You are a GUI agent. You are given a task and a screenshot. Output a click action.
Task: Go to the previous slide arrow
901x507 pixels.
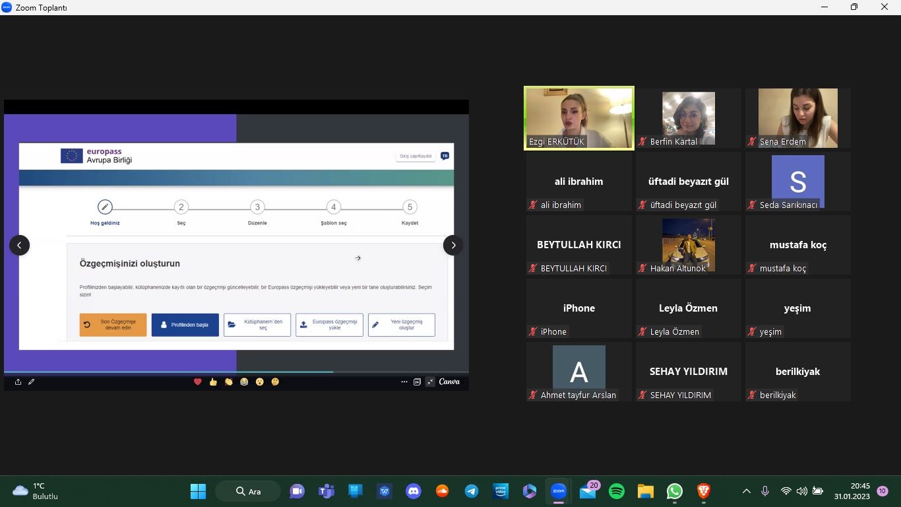[19, 245]
